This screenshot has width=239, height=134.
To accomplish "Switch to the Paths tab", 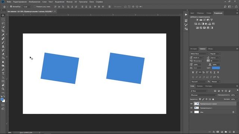I will coord(209,86).
